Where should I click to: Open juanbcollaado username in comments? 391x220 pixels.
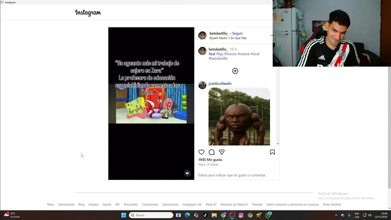pyautogui.click(x=220, y=83)
